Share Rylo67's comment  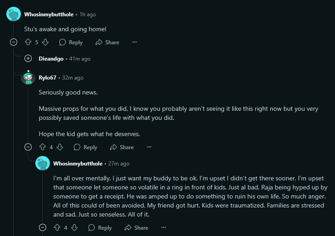pyautogui.click(x=121, y=147)
